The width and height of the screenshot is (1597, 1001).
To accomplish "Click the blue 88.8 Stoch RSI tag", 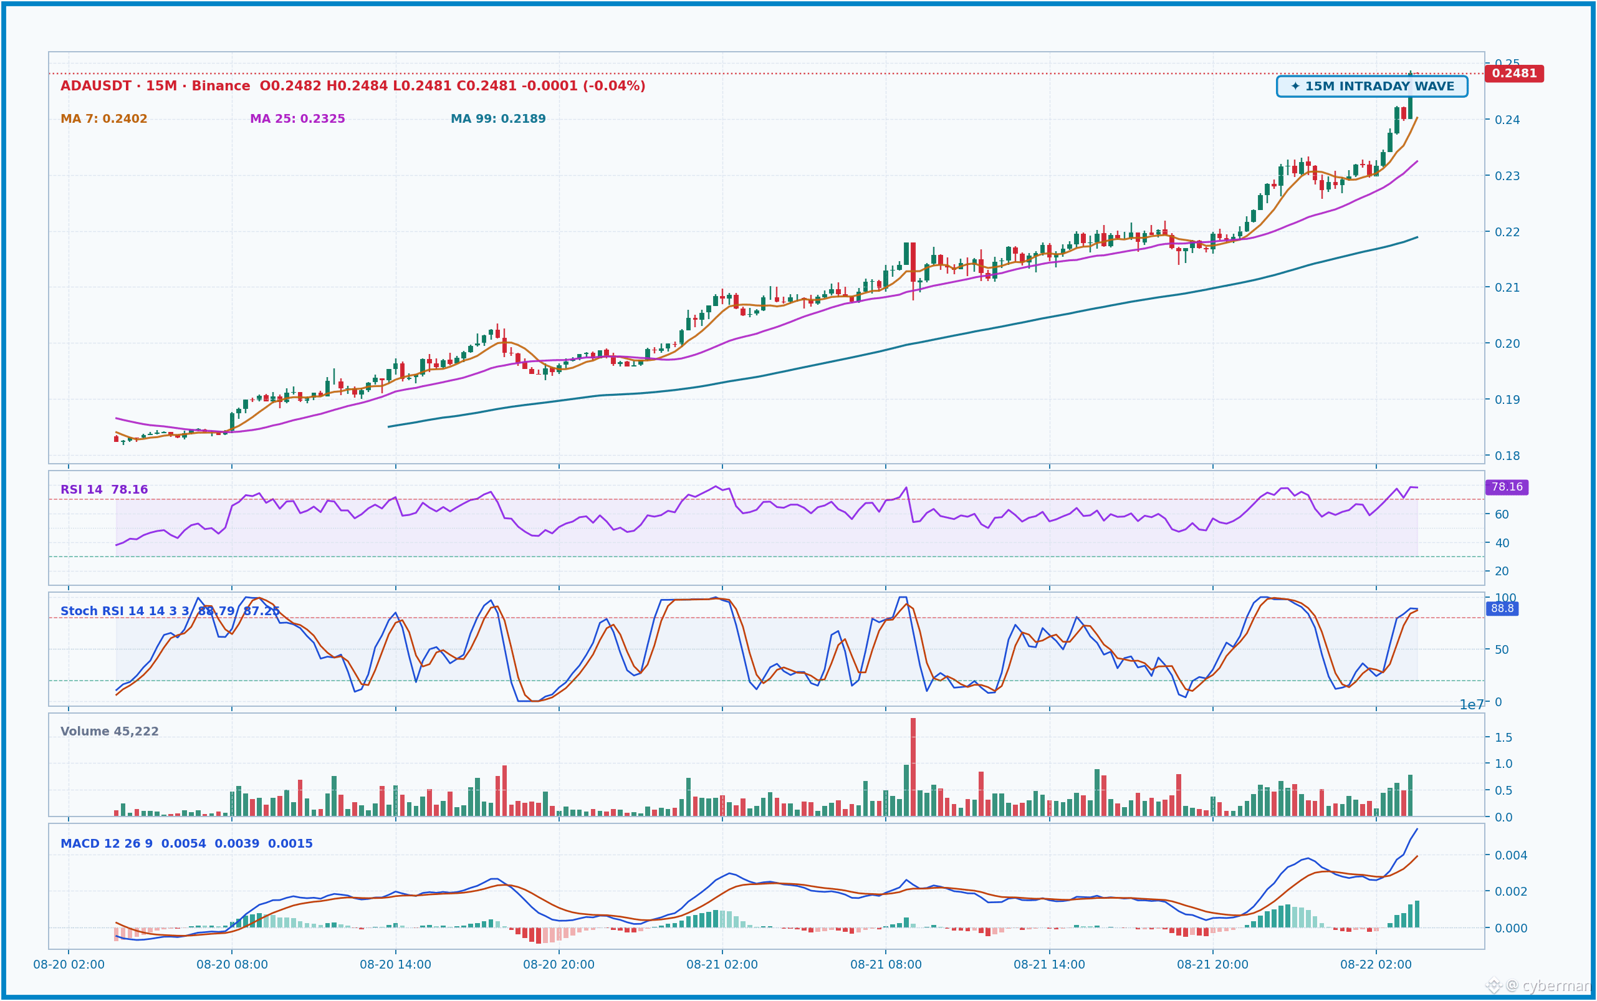I will click(x=1502, y=608).
